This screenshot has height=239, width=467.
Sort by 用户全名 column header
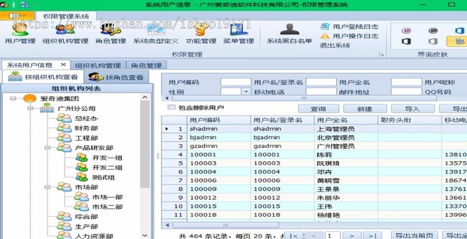click(346, 120)
